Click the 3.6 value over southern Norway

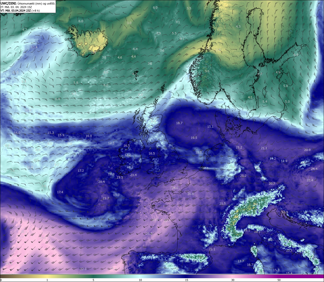tap(207, 71)
